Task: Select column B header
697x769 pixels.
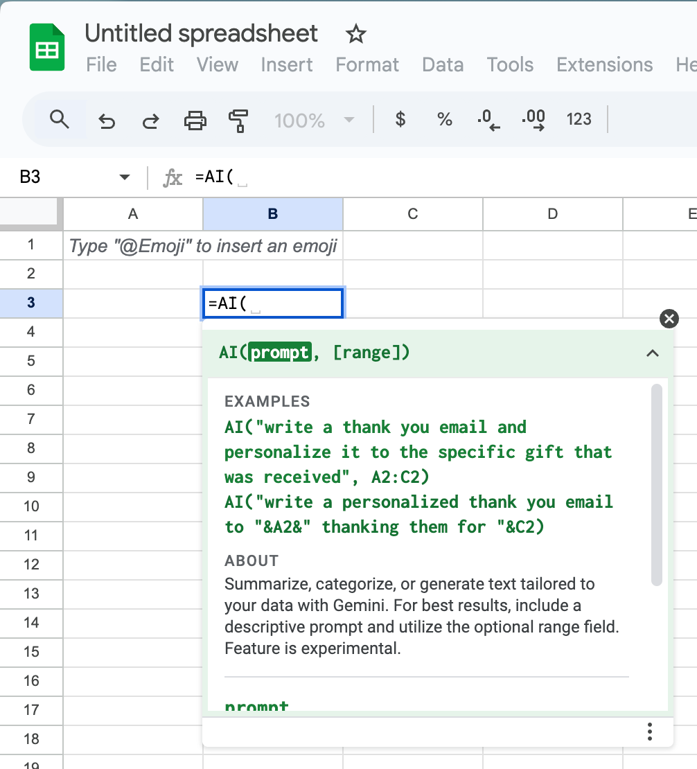Action: tap(273, 214)
